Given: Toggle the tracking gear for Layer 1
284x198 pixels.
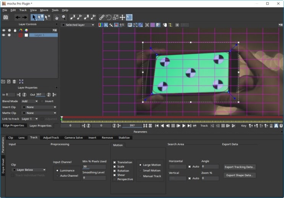Looking at the screenshot, I should coord(9,35).
